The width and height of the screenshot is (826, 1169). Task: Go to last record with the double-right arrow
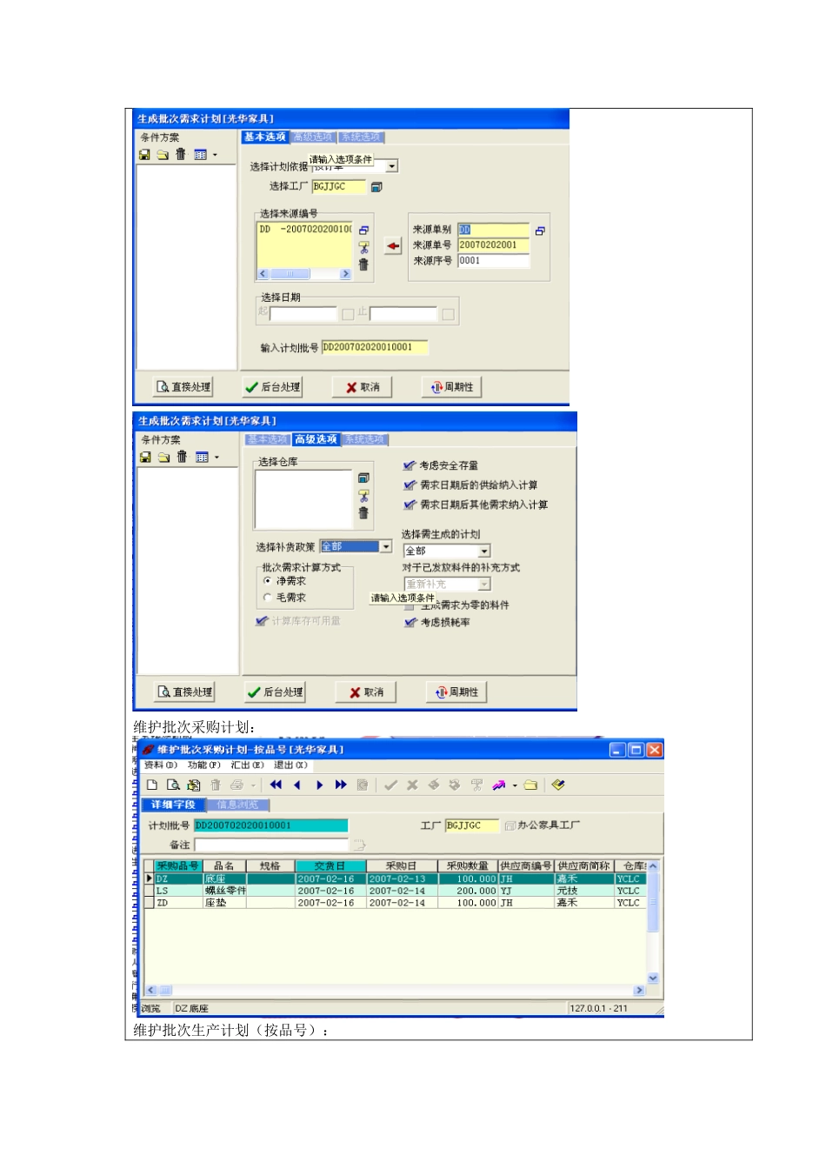(x=341, y=785)
